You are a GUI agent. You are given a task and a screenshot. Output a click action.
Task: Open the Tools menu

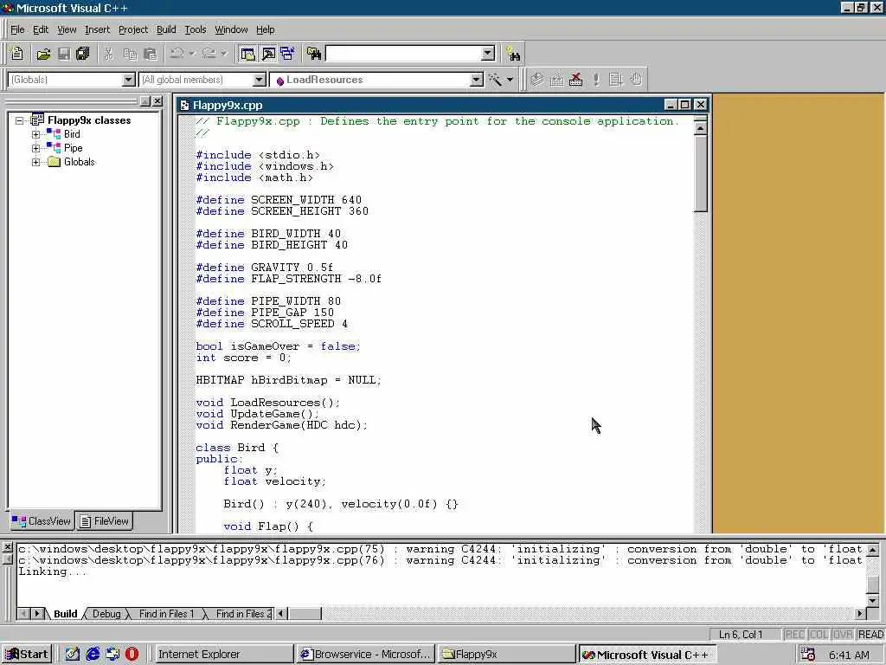click(x=196, y=29)
